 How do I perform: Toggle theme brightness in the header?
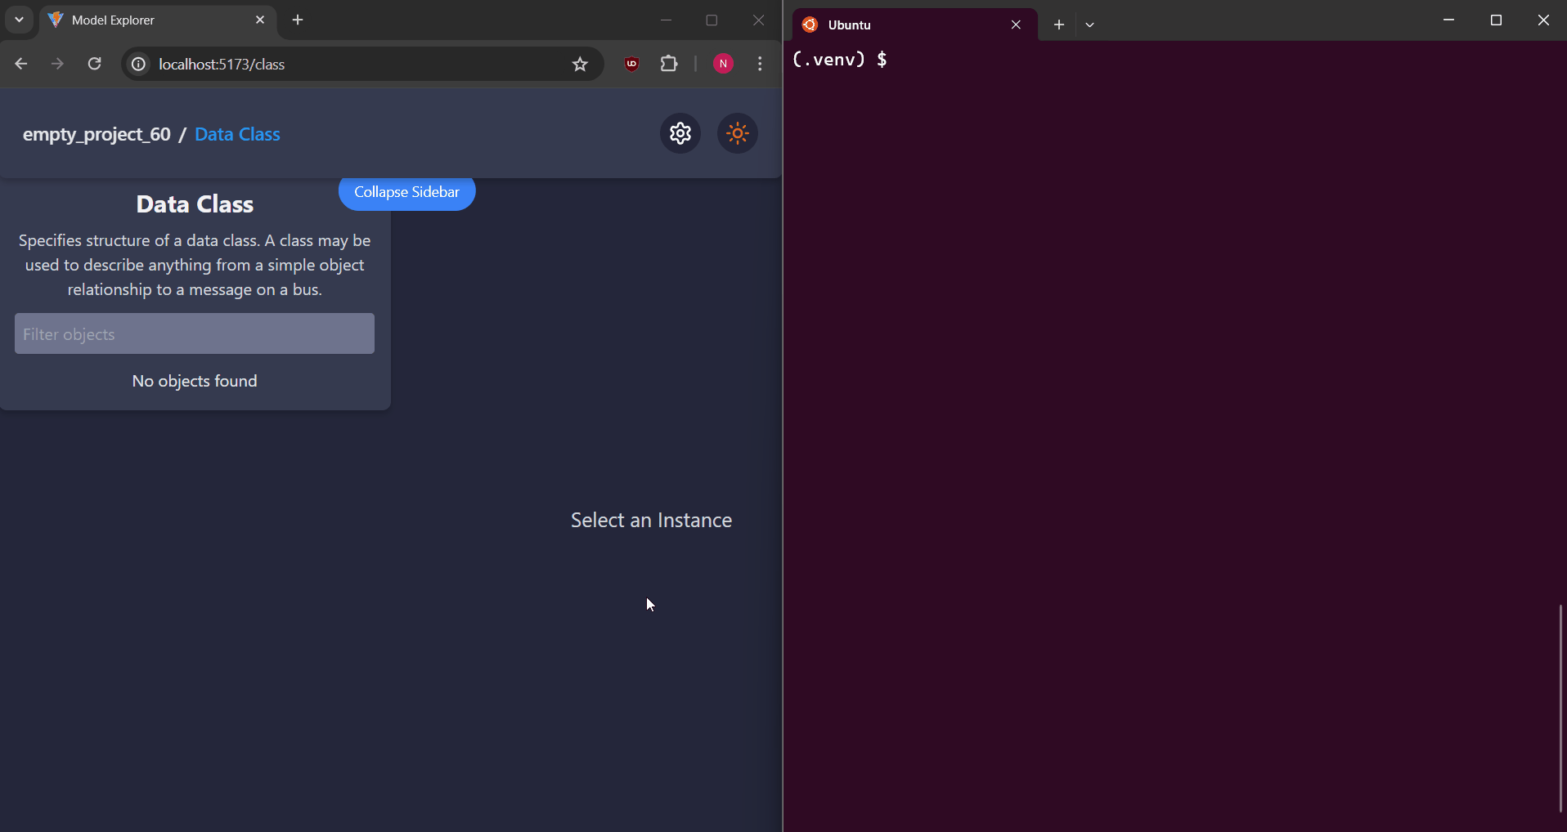click(x=737, y=133)
